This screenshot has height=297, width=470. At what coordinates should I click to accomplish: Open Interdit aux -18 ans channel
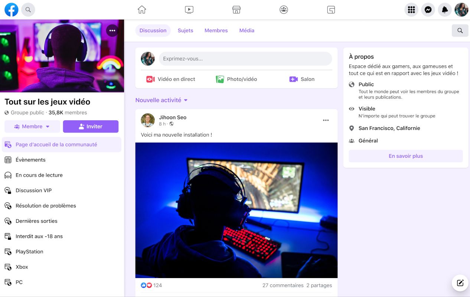[62, 236]
